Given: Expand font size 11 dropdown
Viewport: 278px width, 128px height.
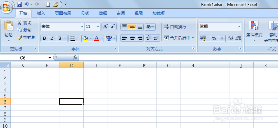Looking at the screenshot, I should 98,27.
